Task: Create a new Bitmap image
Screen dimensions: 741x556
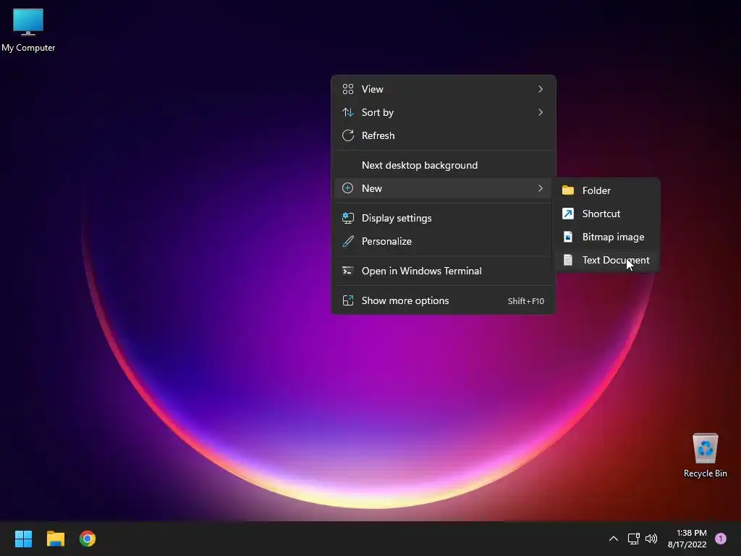Action: click(x=607, y=237)
